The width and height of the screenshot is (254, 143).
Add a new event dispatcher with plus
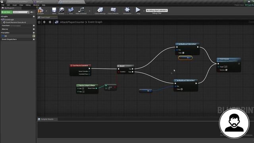34,39
